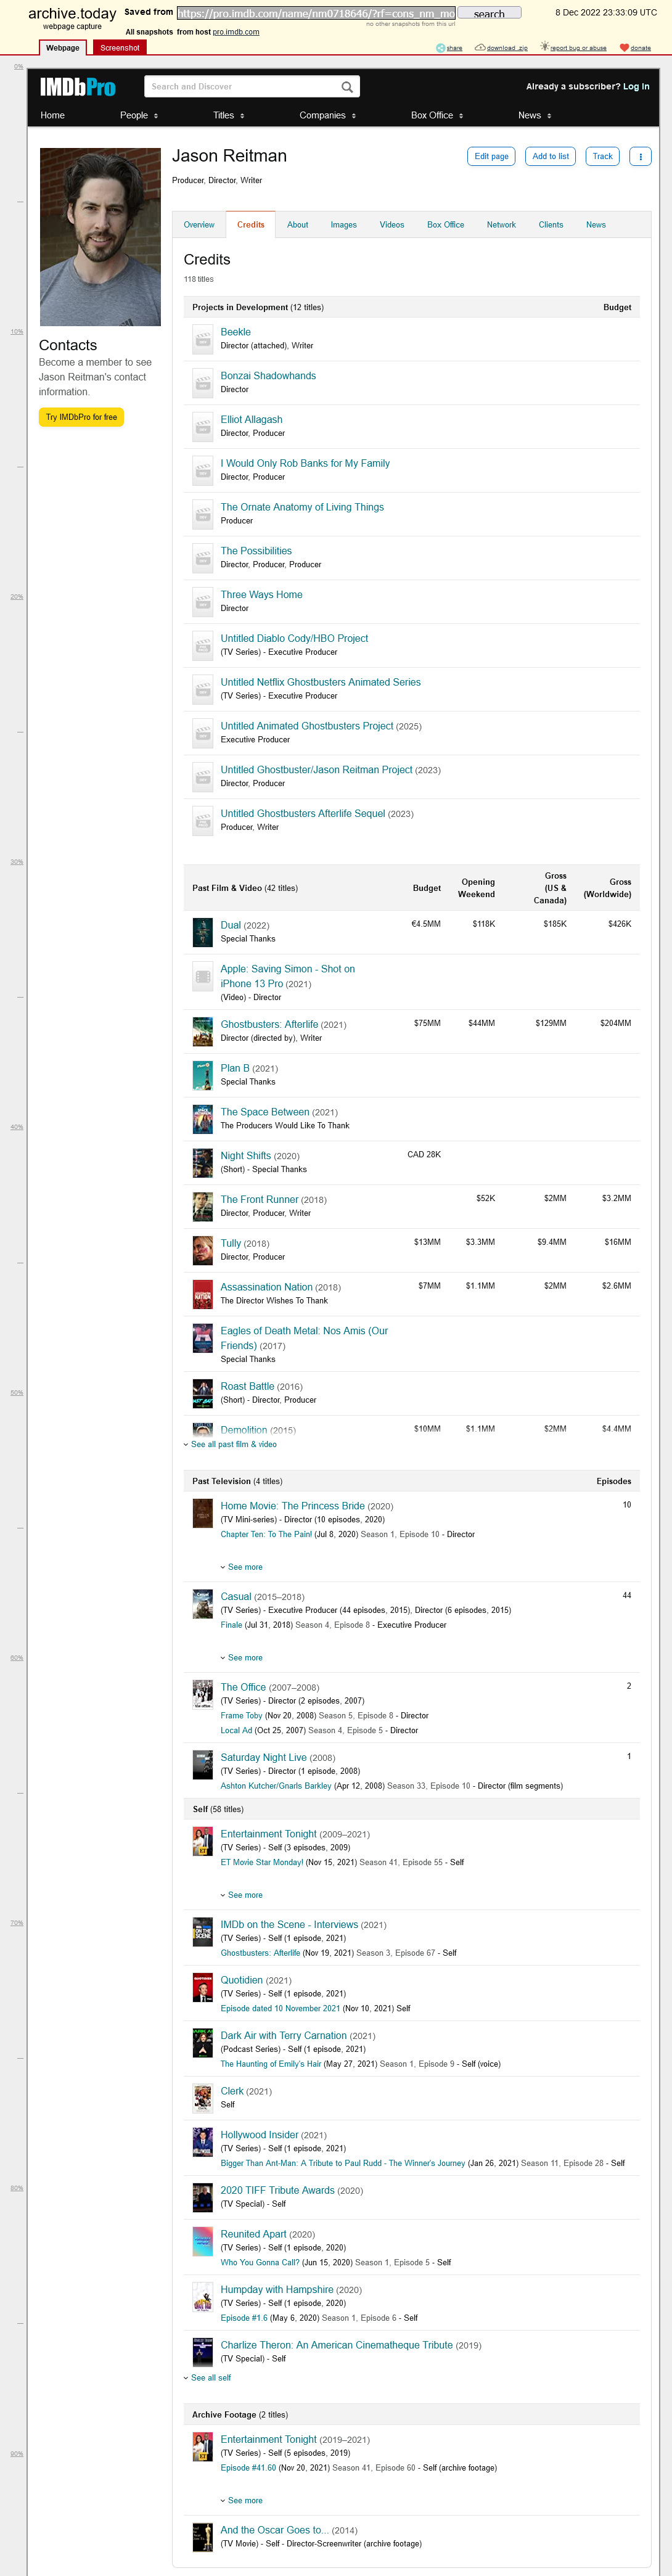
Task: Open the Elliot Allagash title link
Action: pos(251,420)
